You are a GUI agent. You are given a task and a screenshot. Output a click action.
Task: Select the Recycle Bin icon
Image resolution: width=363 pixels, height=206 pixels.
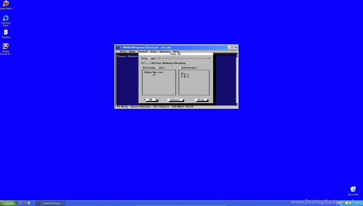coord(353,189)
